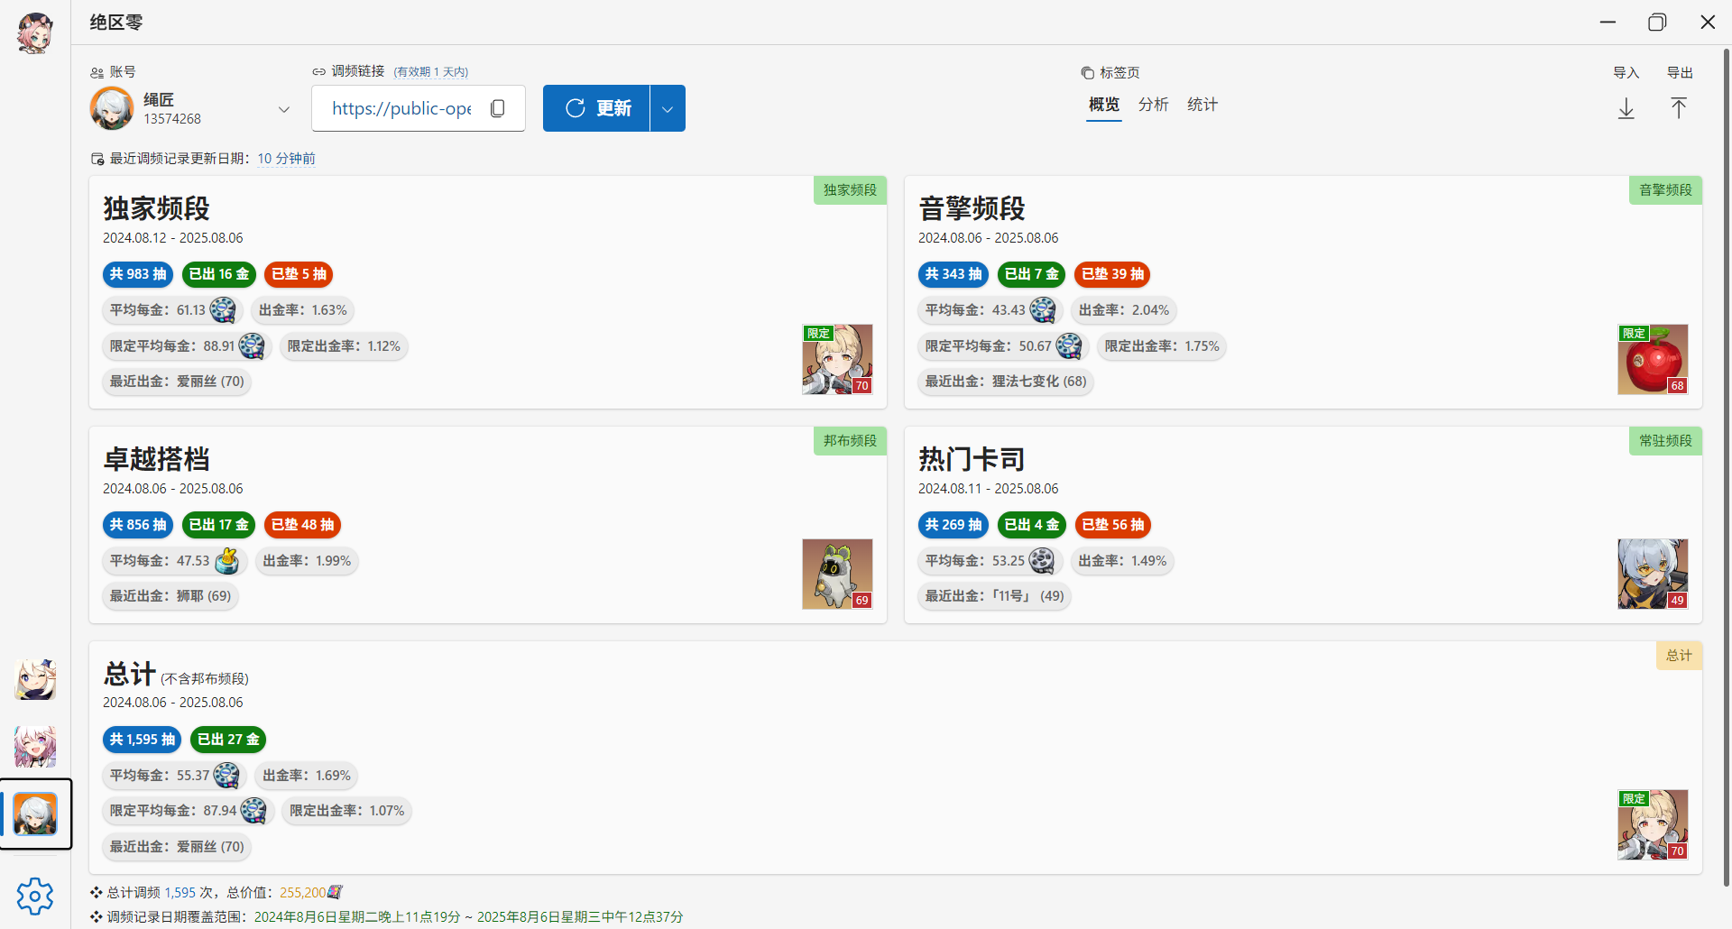Screen dimensions: 1732x929
Task: Open the pink-haired game icon in sidebar
Action: (x=35, y=747)
